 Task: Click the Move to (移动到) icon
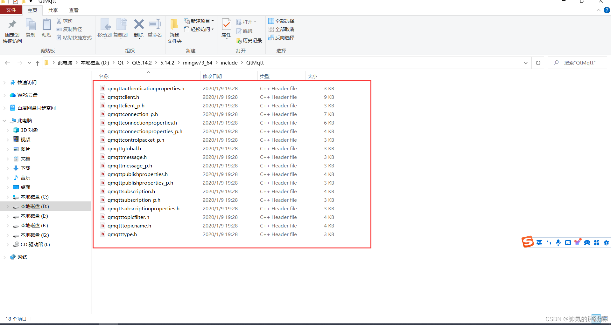click(105, 24)
